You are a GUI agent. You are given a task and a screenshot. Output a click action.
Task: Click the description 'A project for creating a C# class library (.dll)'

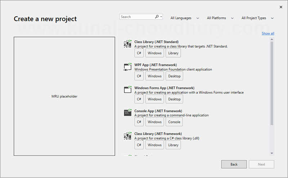167,138
